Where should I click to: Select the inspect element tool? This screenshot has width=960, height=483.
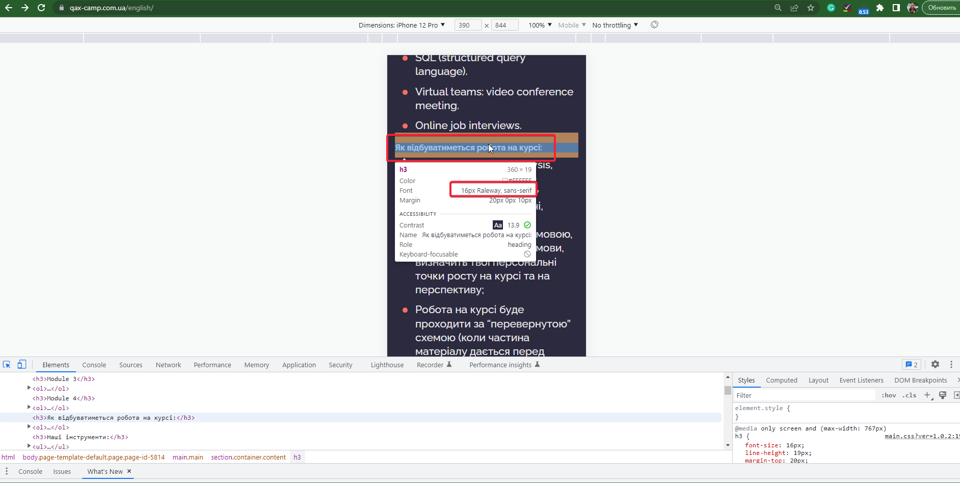pyautogui.click(x=7, y=364)
